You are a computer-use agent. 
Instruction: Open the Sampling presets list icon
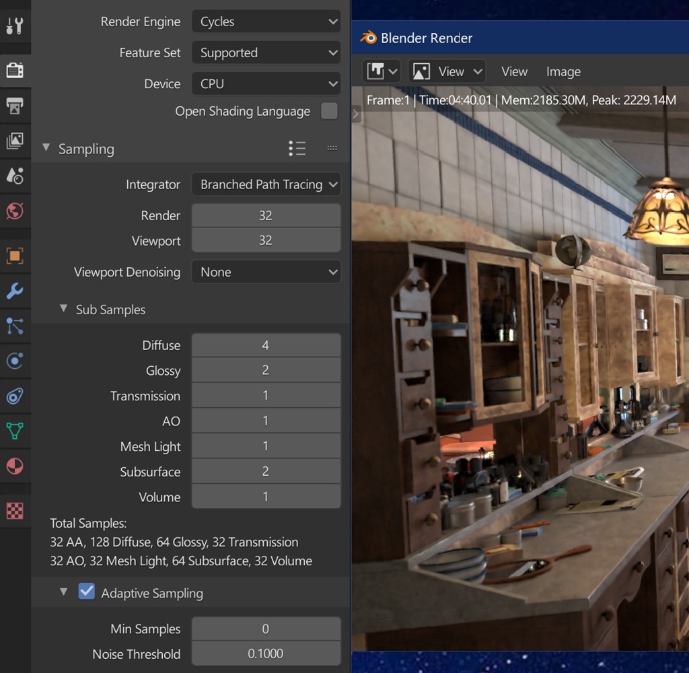[297, 149]
